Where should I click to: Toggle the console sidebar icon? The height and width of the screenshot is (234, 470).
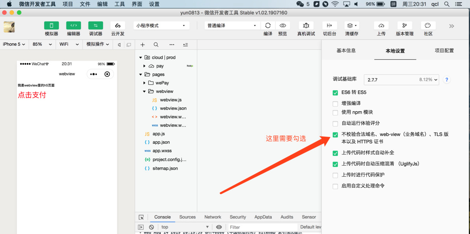(x=141, y=227)
